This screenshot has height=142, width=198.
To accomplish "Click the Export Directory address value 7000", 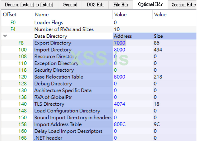I will tap(120, 43).
